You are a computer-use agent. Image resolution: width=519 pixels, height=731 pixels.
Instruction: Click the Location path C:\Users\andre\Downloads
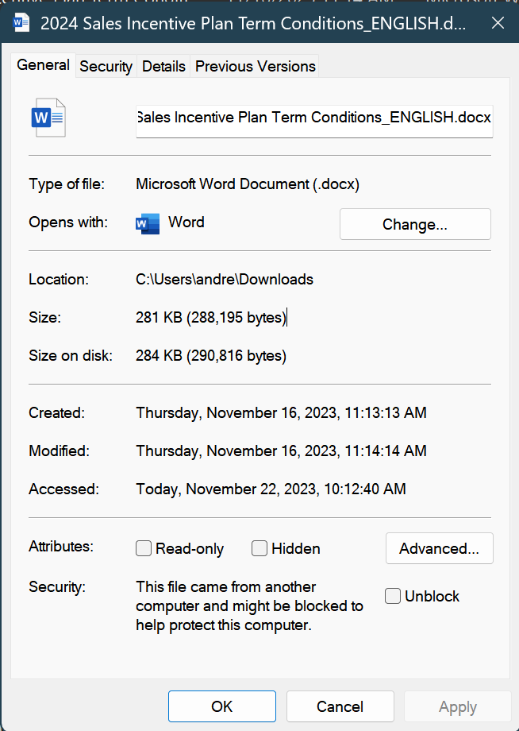(x=225, y=280)
